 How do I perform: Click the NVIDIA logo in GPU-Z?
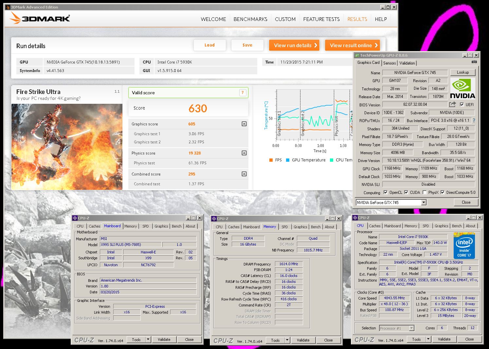pyautogui.click(x=462, y=88)
